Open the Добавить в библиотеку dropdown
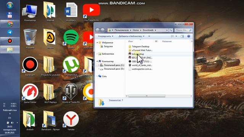Screen dimensions: 244x137 (131, 36)
